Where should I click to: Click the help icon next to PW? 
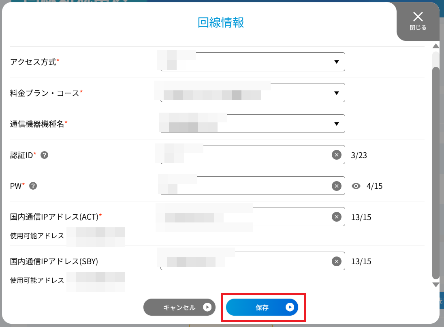pos(33,186)
